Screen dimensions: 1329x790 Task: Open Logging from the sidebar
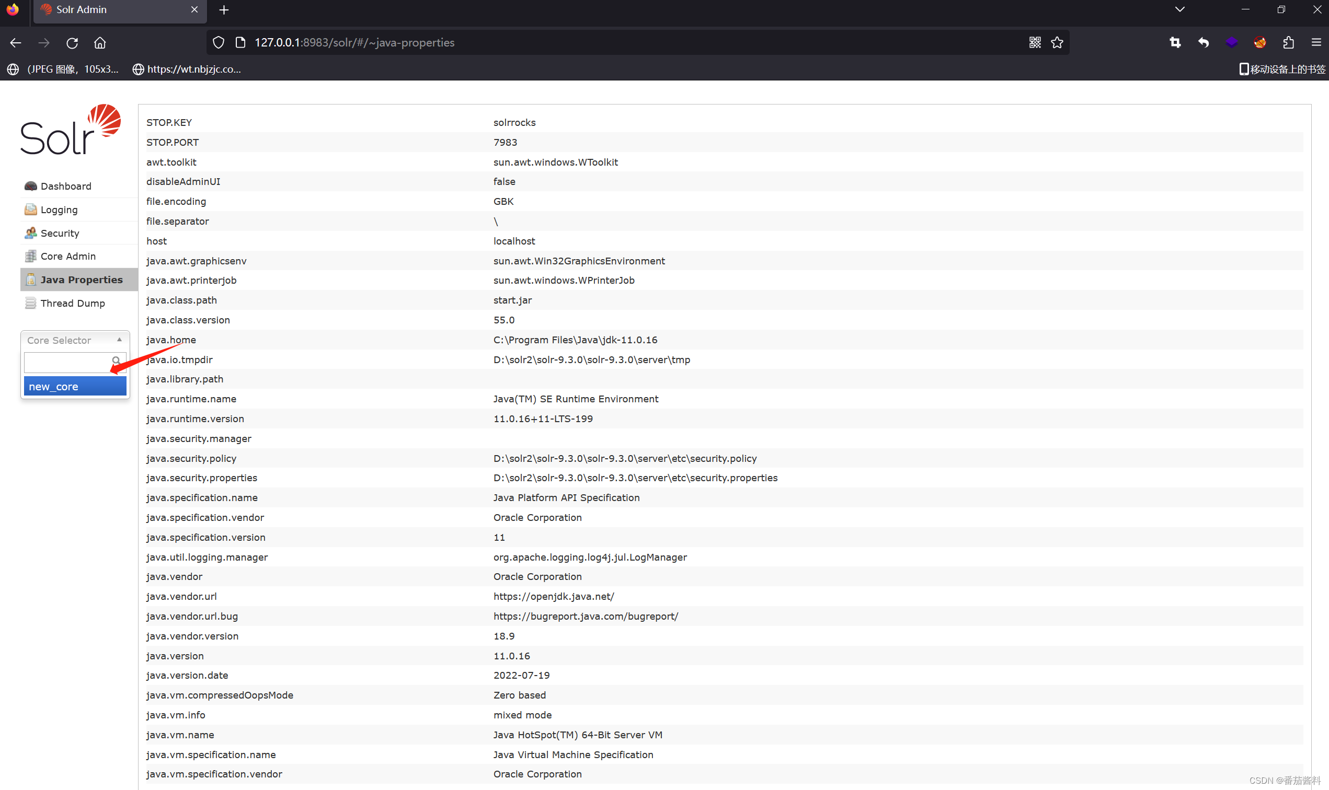point(59,210)
